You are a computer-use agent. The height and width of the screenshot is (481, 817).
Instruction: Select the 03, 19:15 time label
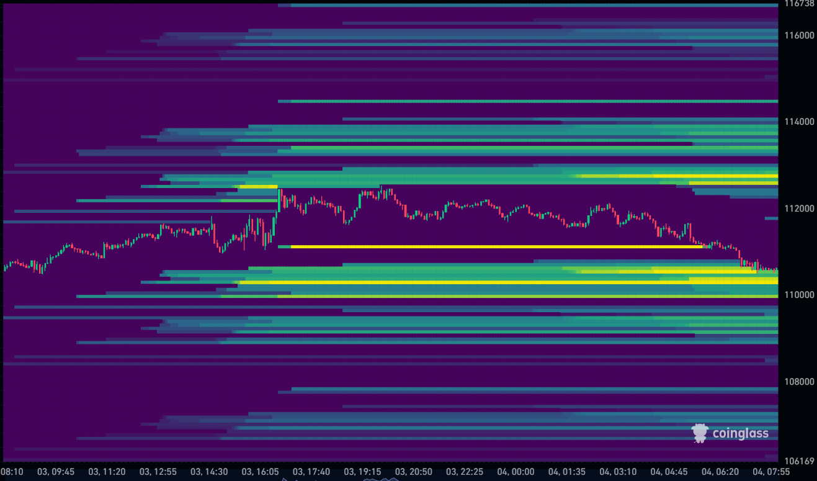pos(363,472)
